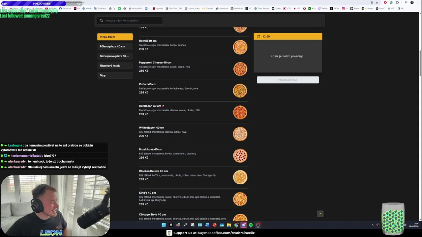The image size is (422, 237).
Task: Open the Bezlepková pizza 32 category
Action: [115, 56]
